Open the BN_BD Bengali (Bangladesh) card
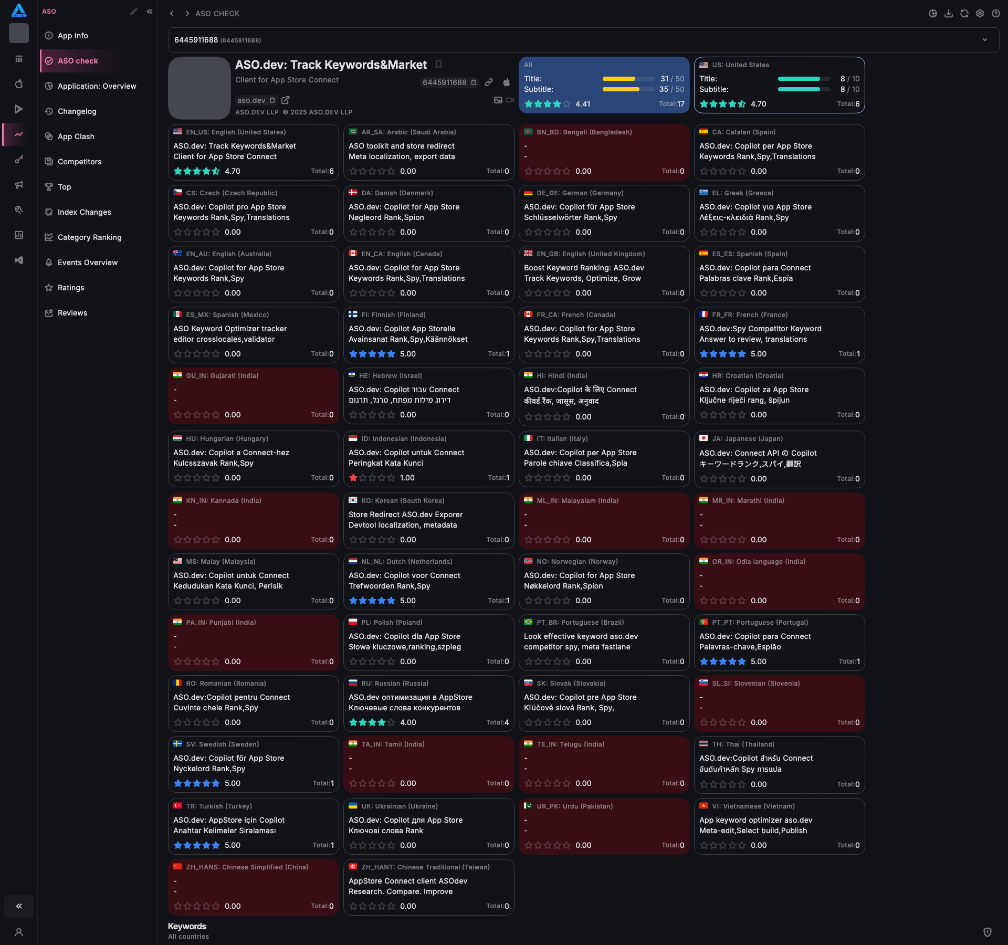The width and height of the screenshot is (1008, 945). coord(604,152)
